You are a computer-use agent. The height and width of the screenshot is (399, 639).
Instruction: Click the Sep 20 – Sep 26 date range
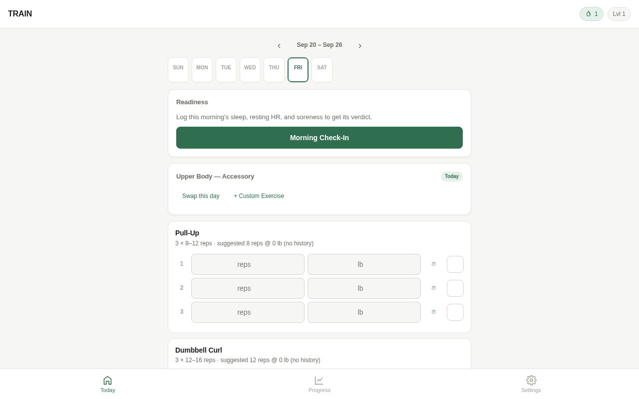coord(319,45)
